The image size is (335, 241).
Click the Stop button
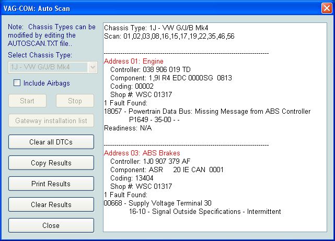pyautogui.click(x=75, y=101)
